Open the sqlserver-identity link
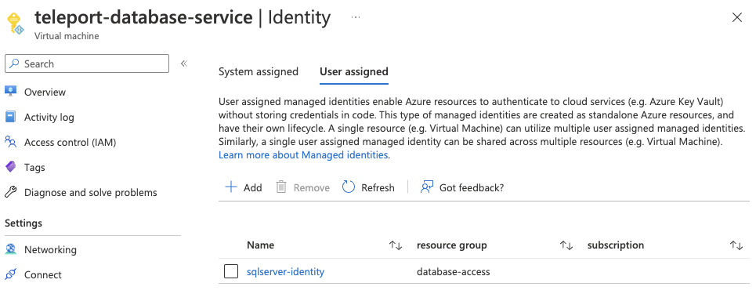This screenshot has width=756, height=294. [285, 272]
